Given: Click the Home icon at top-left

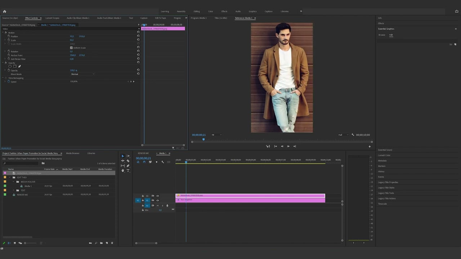Looking at the screenshot, I should [x=5, y=11].
